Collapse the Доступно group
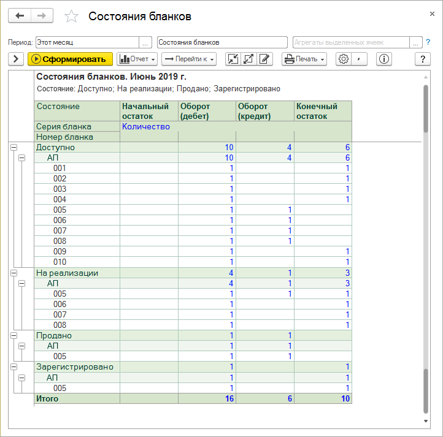This screenshot has width=443, height=437. [x=13, y=148]
